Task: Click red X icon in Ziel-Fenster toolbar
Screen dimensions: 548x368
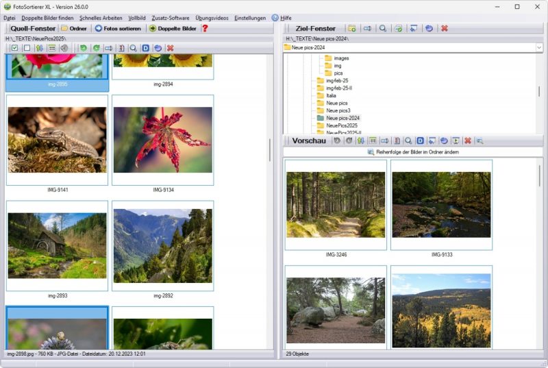Action: tap(445, 28)
